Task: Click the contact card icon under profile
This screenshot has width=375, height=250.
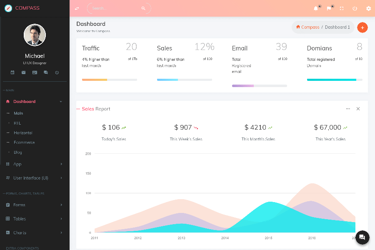Action: pos(35,72)
